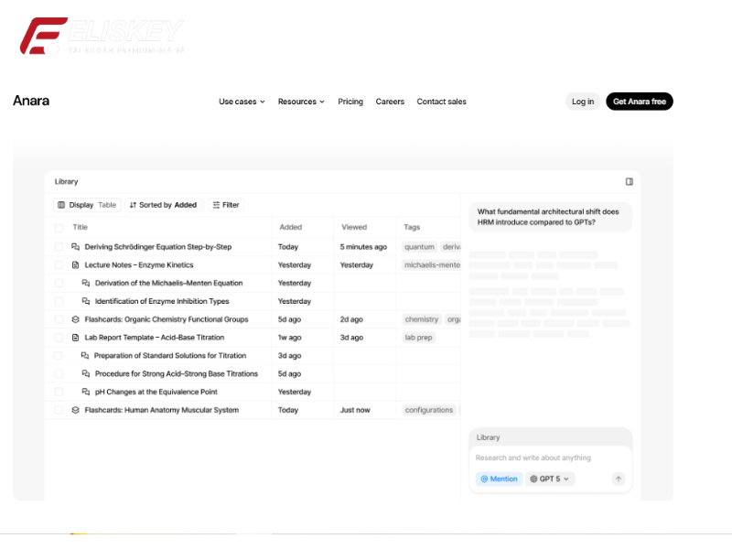Click the Eliskey logo at top left
This screenshot has height=549, width=732.
pos(101,37)
